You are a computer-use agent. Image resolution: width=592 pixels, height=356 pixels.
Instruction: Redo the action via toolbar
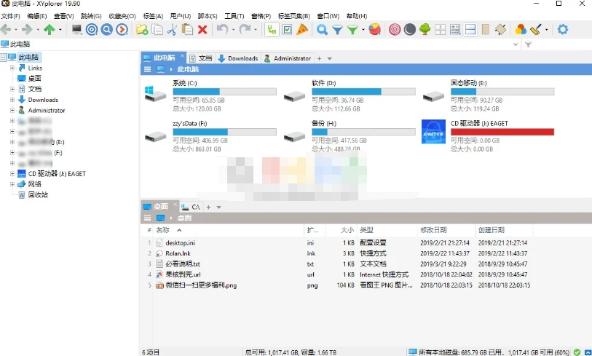[245, 28]
